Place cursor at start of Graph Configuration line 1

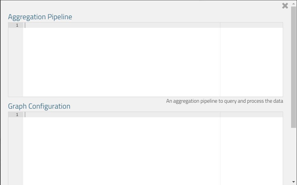pyautogui.click(x=25, y=115)
